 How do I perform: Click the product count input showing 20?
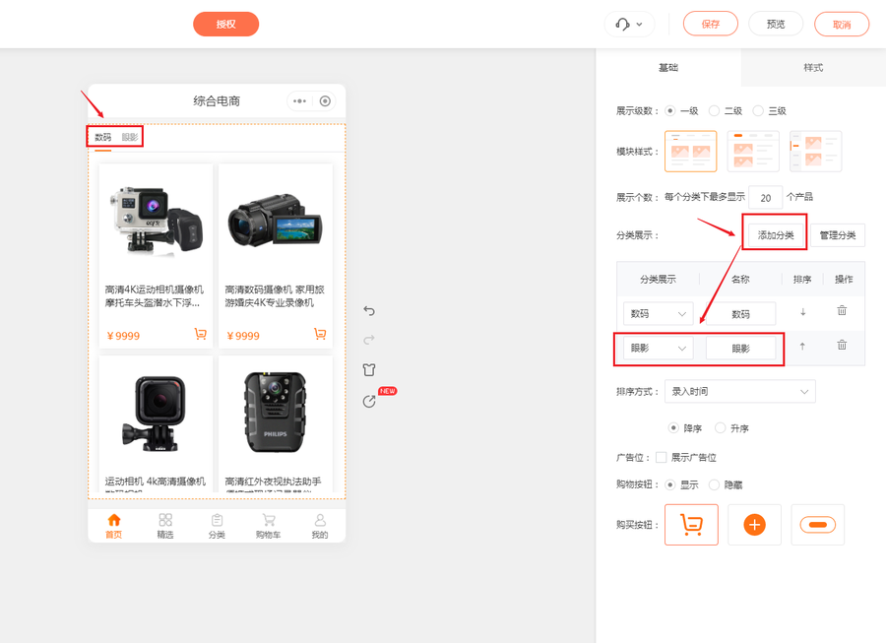(x=765, y=197)
